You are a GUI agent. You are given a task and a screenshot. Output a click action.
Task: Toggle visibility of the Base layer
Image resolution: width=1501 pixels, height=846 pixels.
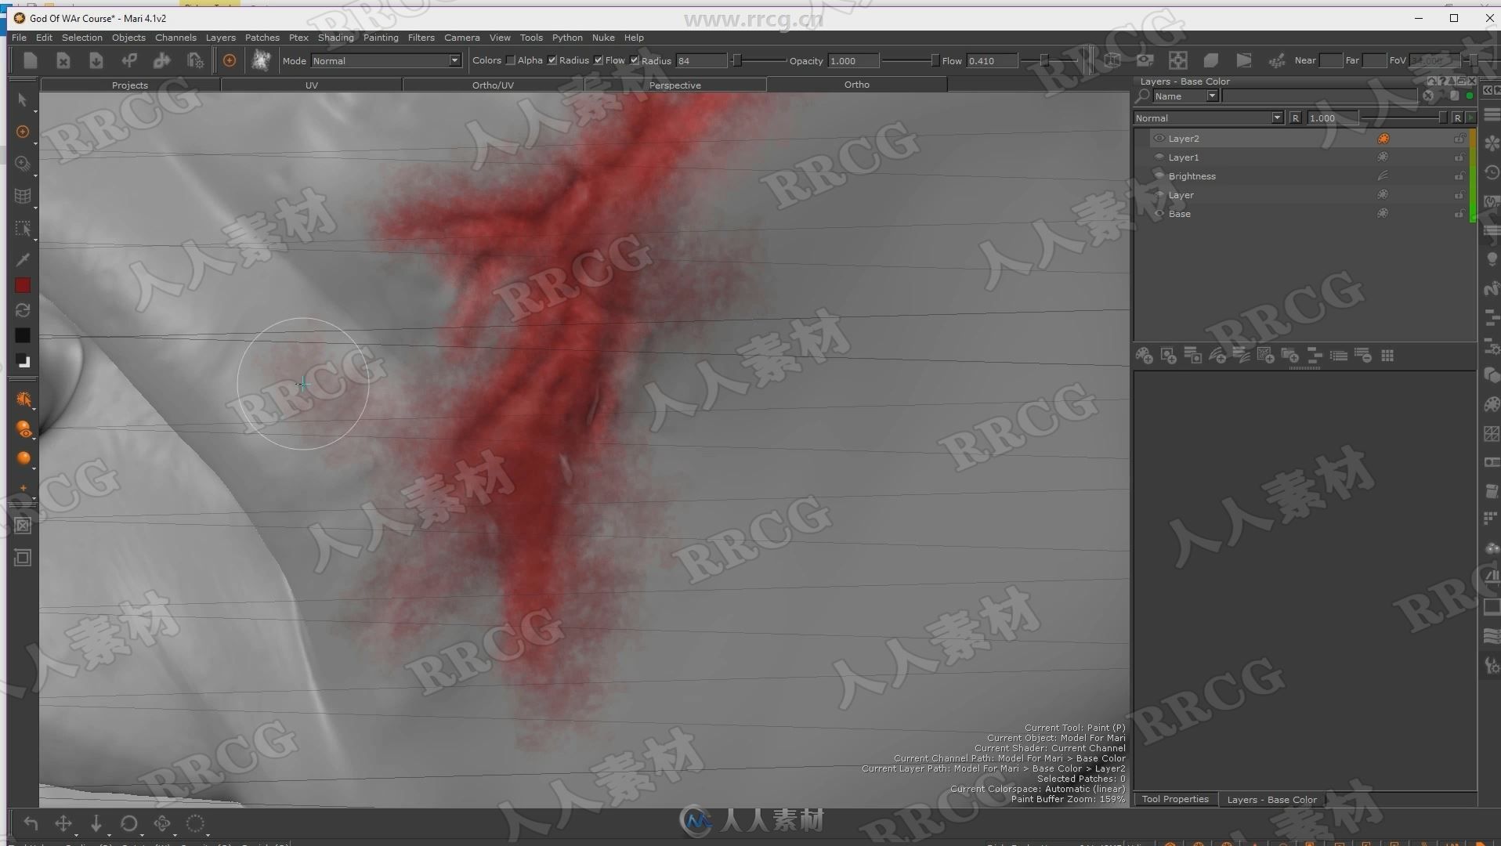point(1159,214)
